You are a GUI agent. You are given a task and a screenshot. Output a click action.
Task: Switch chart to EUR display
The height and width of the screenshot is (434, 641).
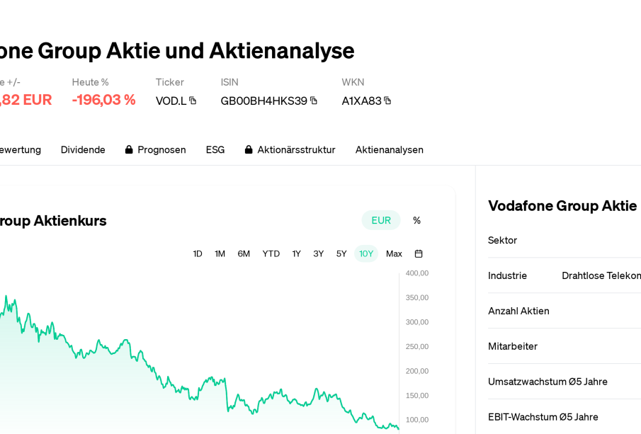click(x=381, y=220)
